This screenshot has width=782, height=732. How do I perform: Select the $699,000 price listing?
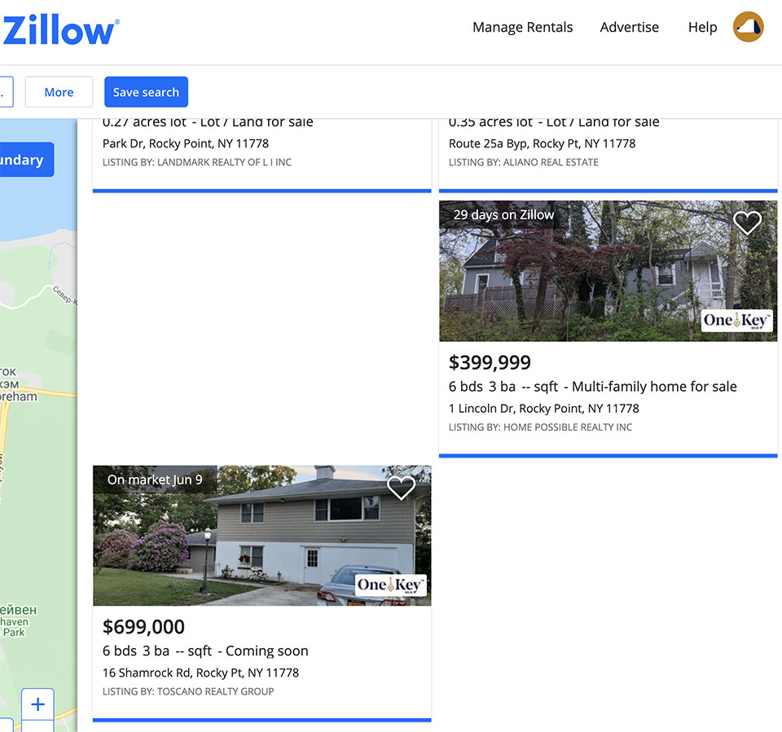pyautogui.click(x=143, y=627)
